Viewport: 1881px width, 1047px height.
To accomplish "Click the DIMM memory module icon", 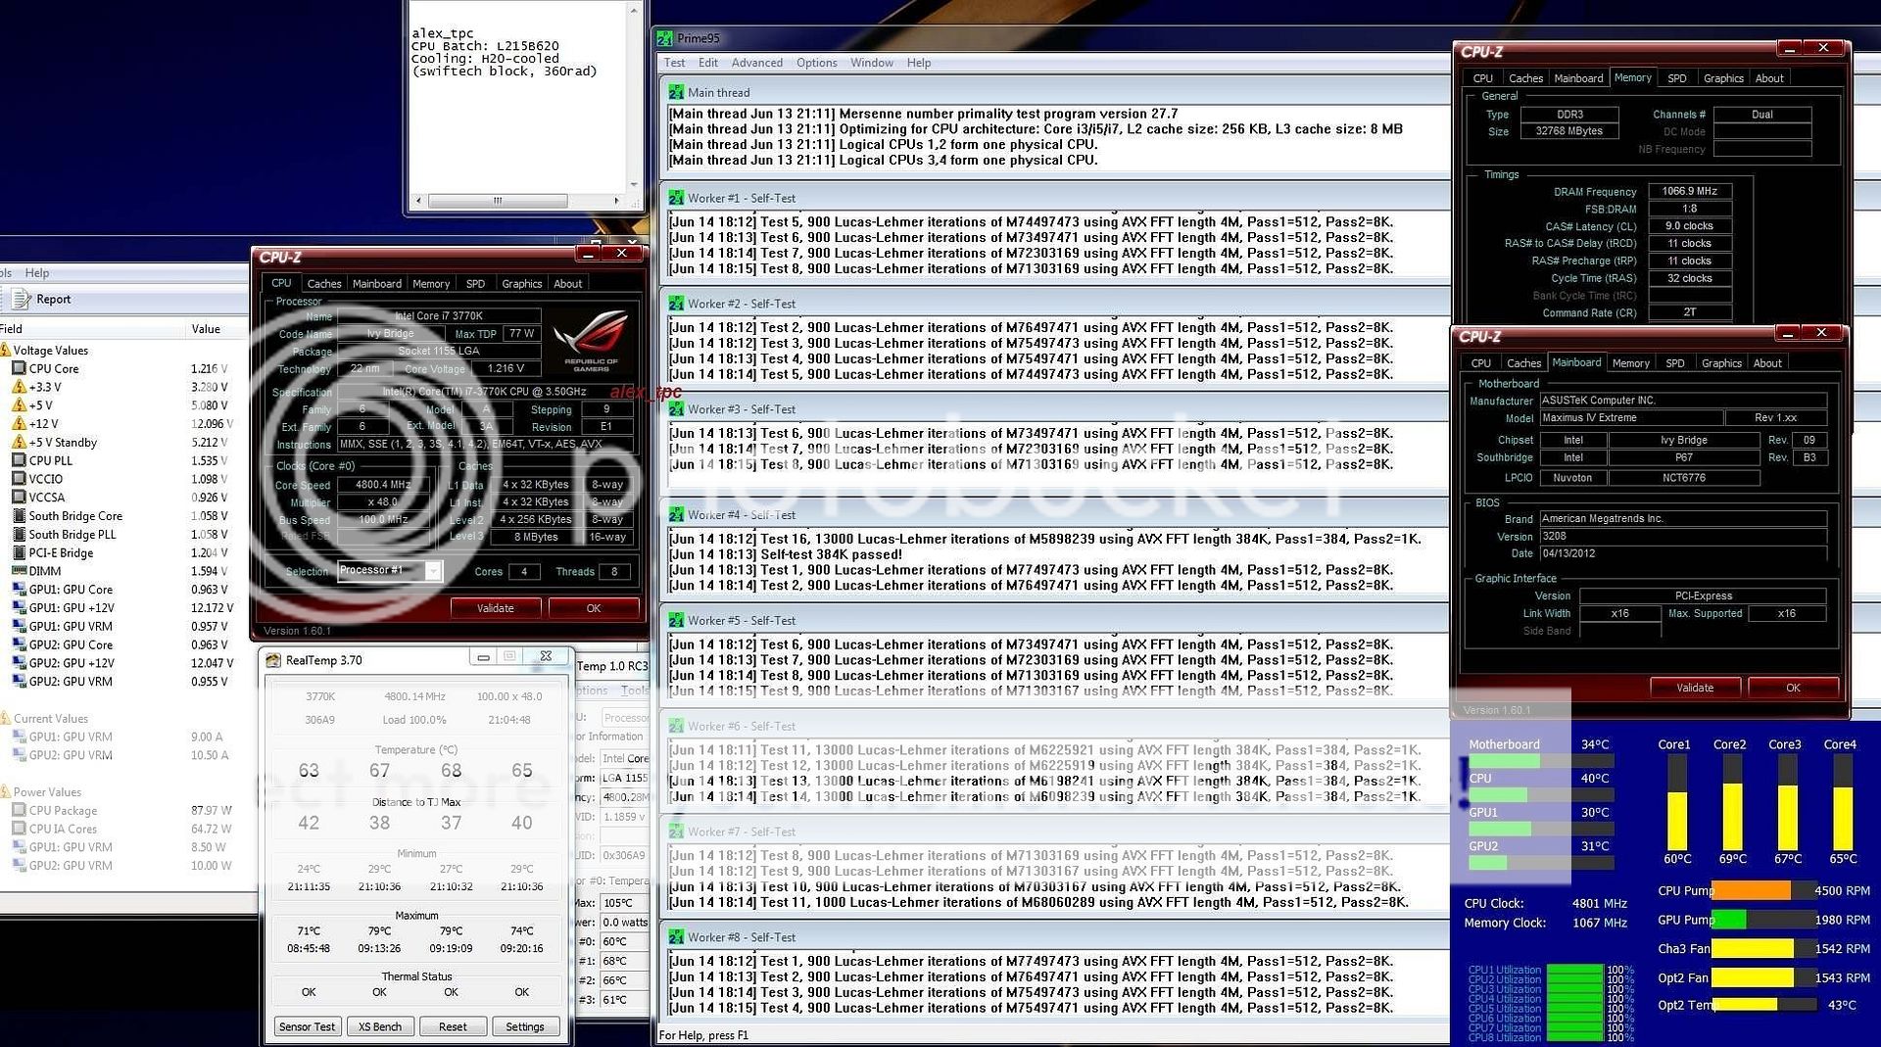I will coord(19,571).
